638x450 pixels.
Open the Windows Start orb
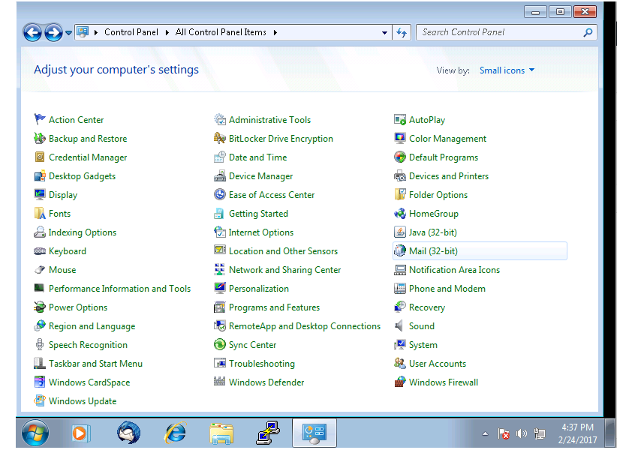pos(35,433)
